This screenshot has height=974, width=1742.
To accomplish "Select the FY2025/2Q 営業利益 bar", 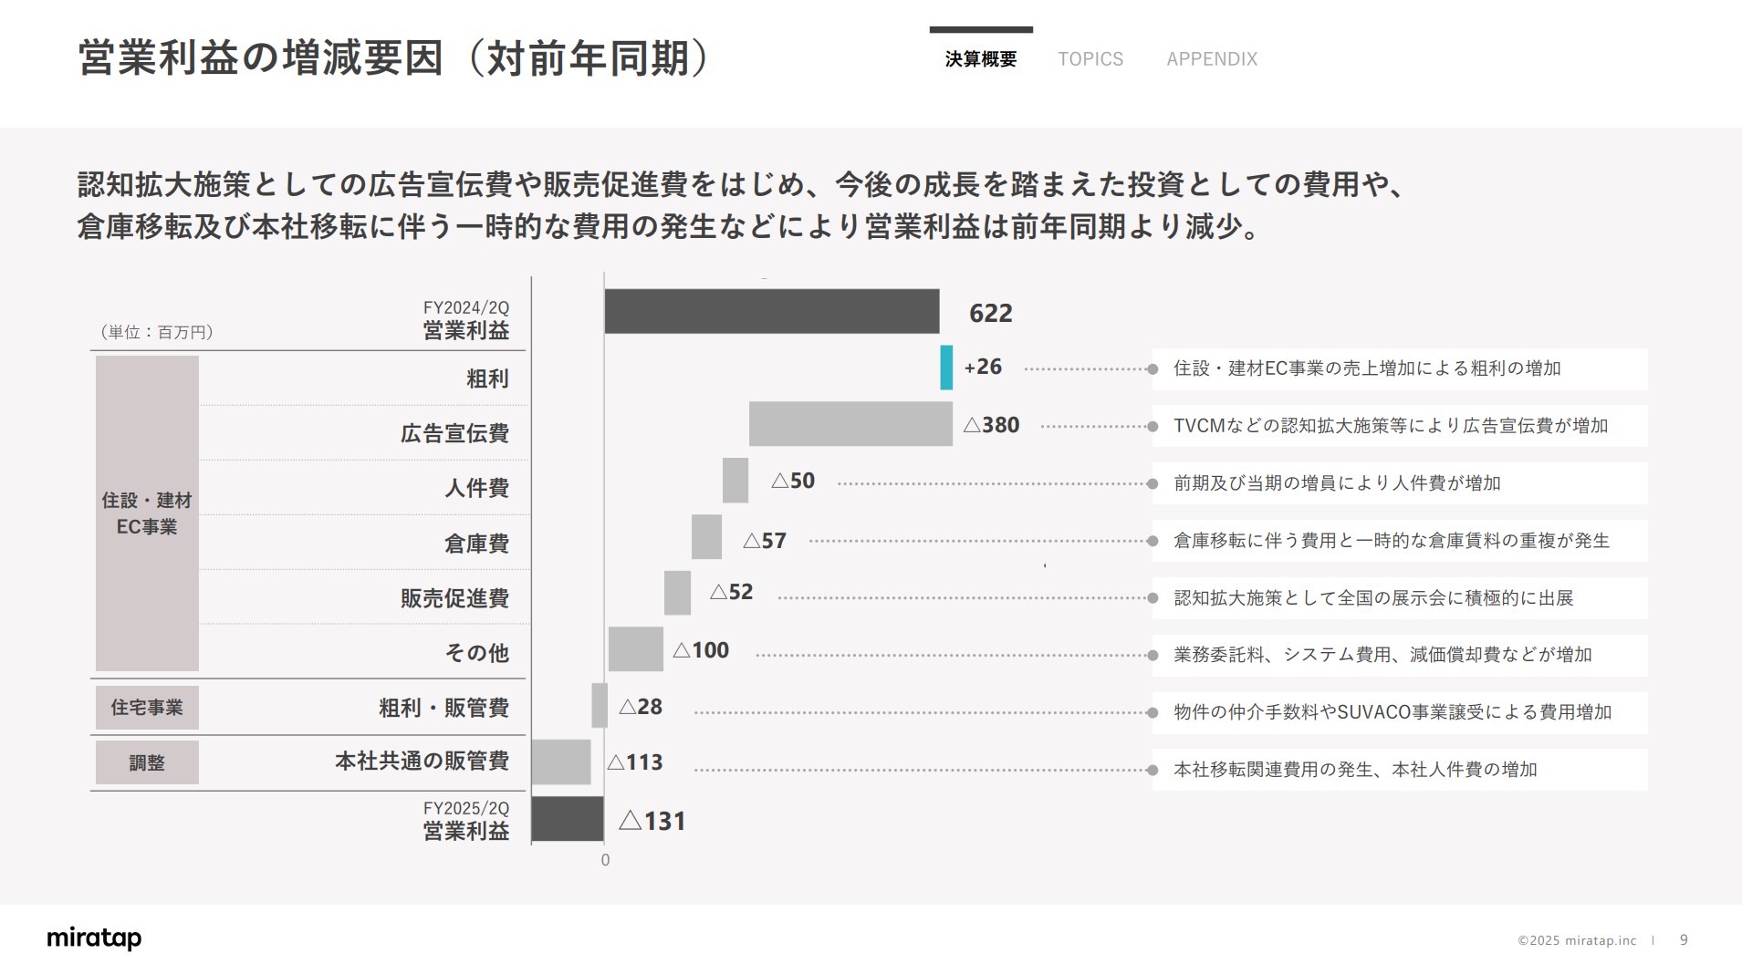I will click(x=566, y=820).
